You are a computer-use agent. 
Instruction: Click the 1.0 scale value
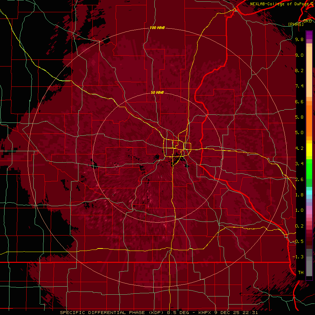299,210
